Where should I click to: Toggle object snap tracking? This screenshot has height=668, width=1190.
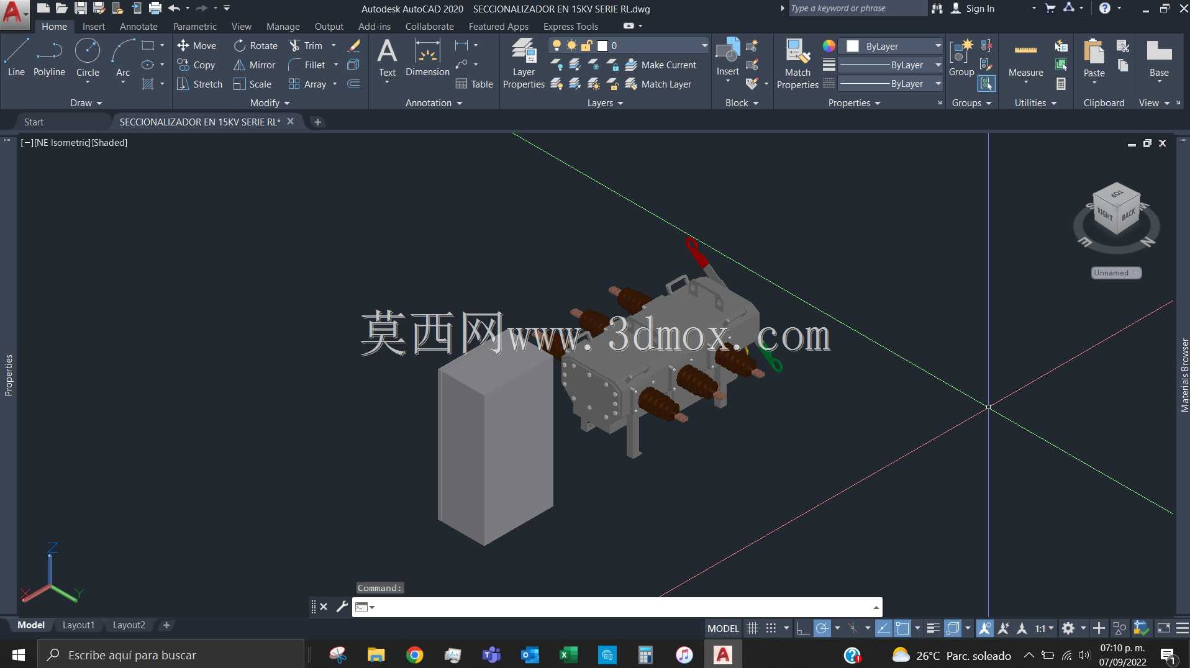pos(883,628)
